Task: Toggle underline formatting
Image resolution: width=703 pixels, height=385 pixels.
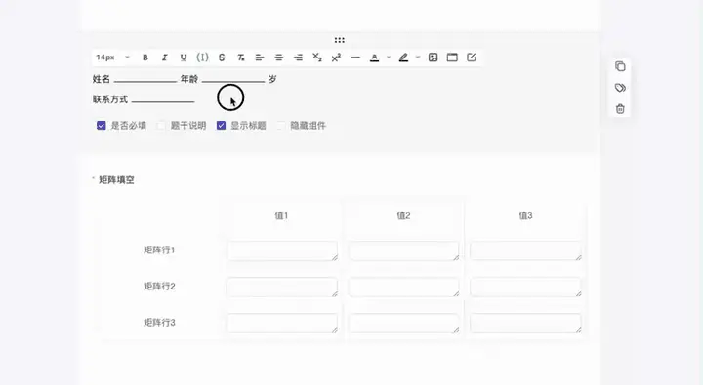Action: (184, 58)
